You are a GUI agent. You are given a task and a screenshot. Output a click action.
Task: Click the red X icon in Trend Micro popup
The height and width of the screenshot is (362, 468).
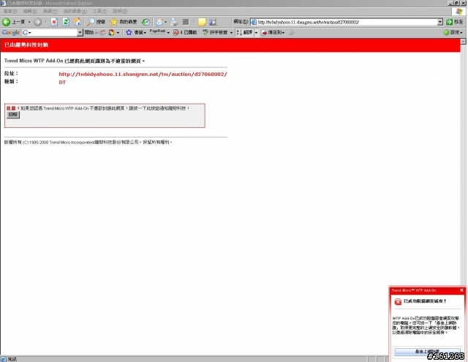tap(398, 302)
